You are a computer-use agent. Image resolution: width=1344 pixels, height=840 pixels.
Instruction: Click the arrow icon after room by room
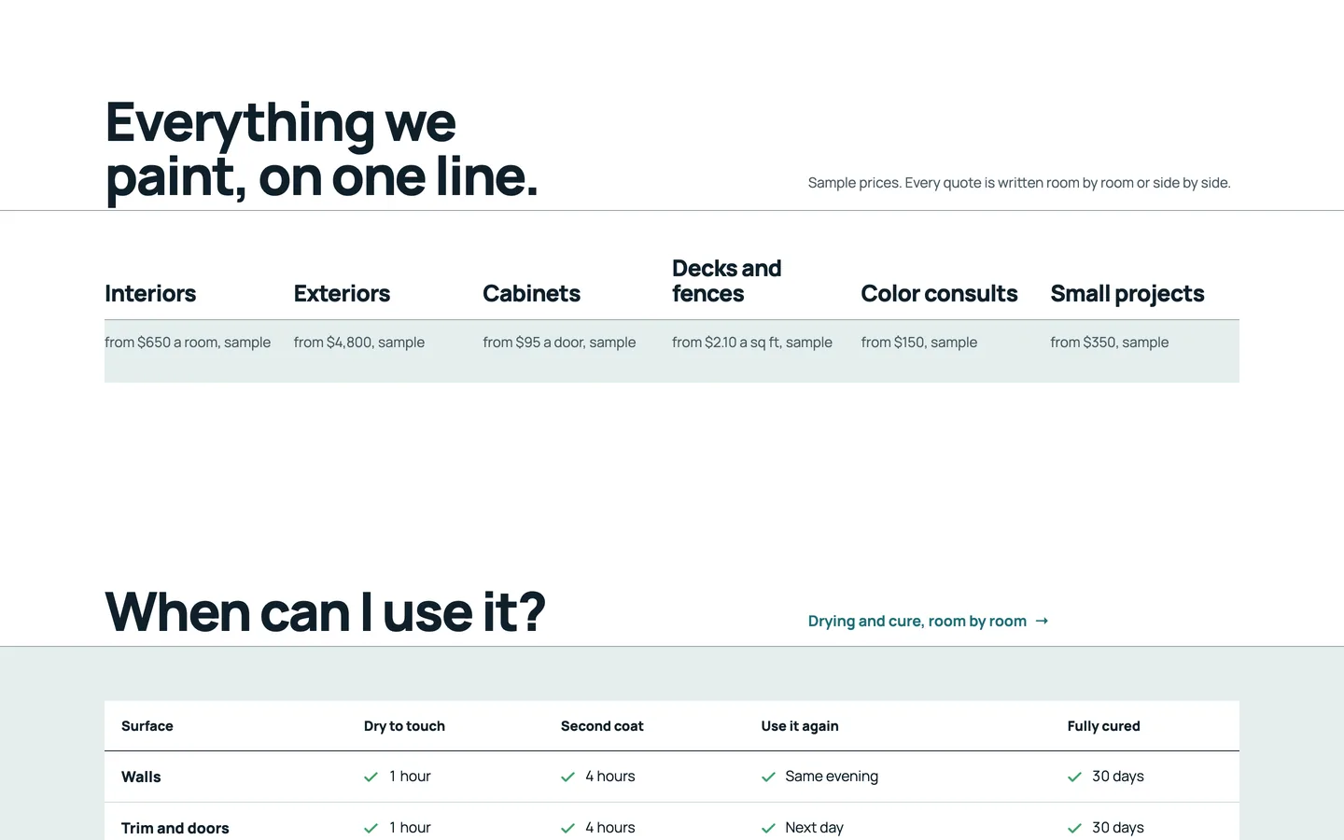pos(1042,622)
